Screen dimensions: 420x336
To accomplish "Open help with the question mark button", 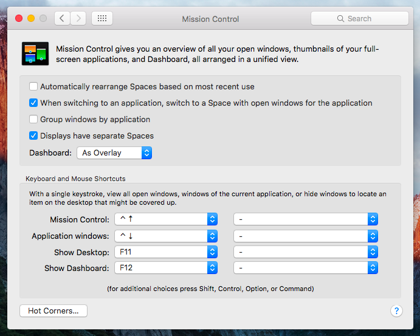I will coord(396,311).
